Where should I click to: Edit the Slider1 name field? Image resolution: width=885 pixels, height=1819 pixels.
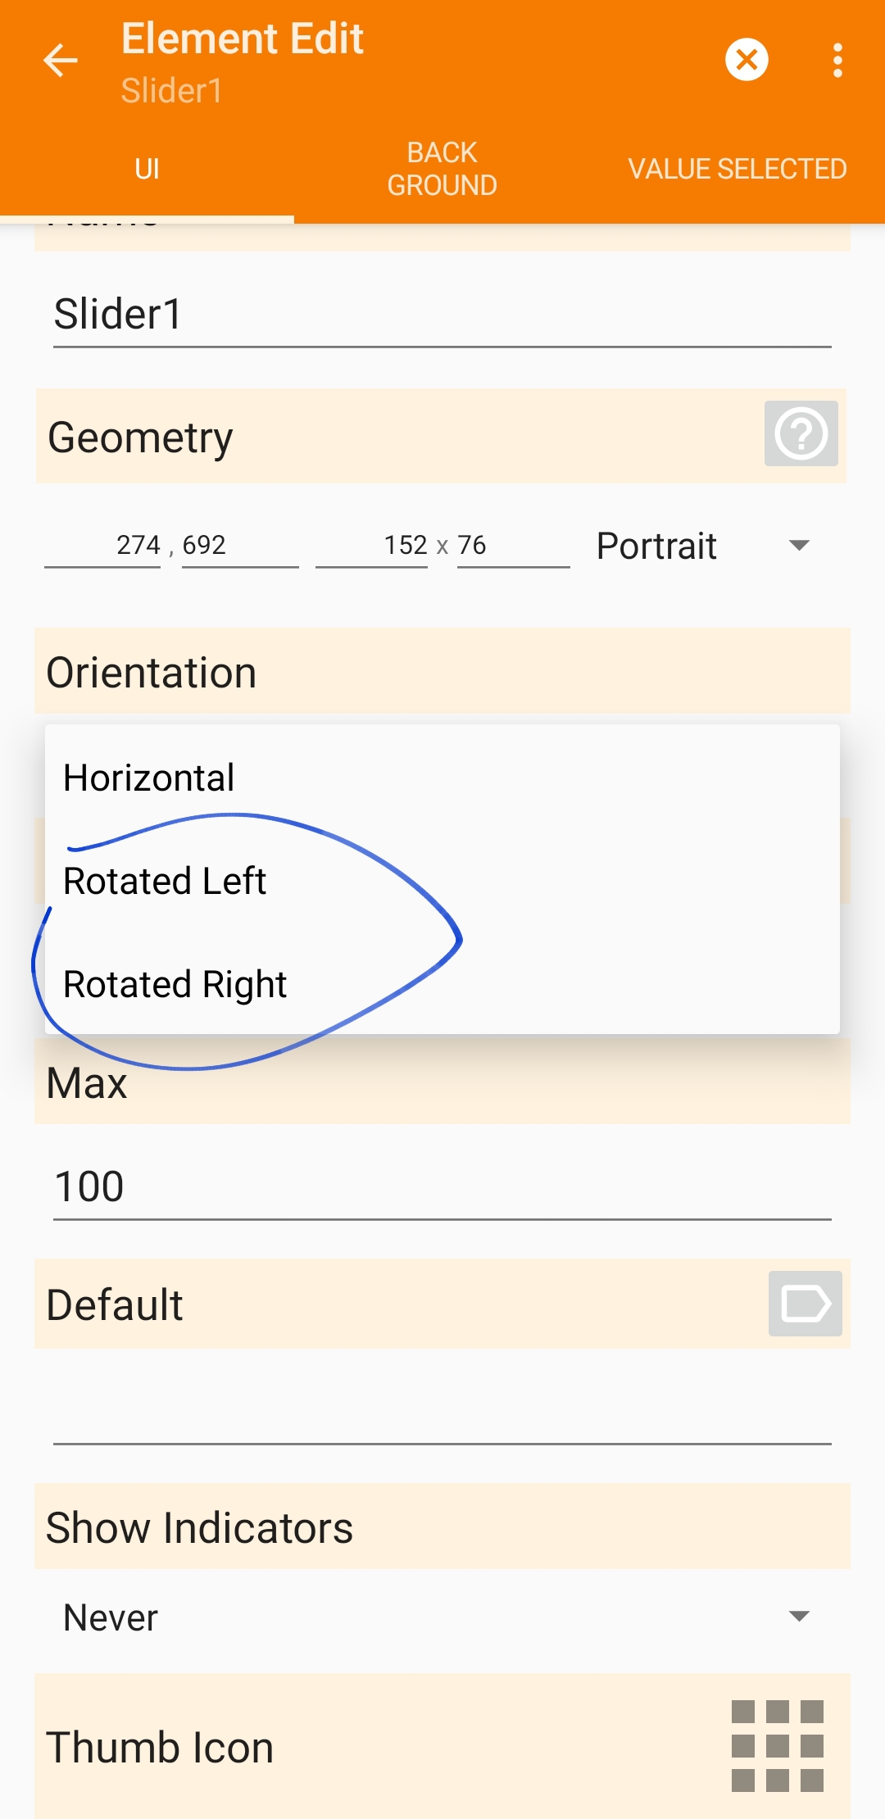pyautogui.click(x=442, y=315)
